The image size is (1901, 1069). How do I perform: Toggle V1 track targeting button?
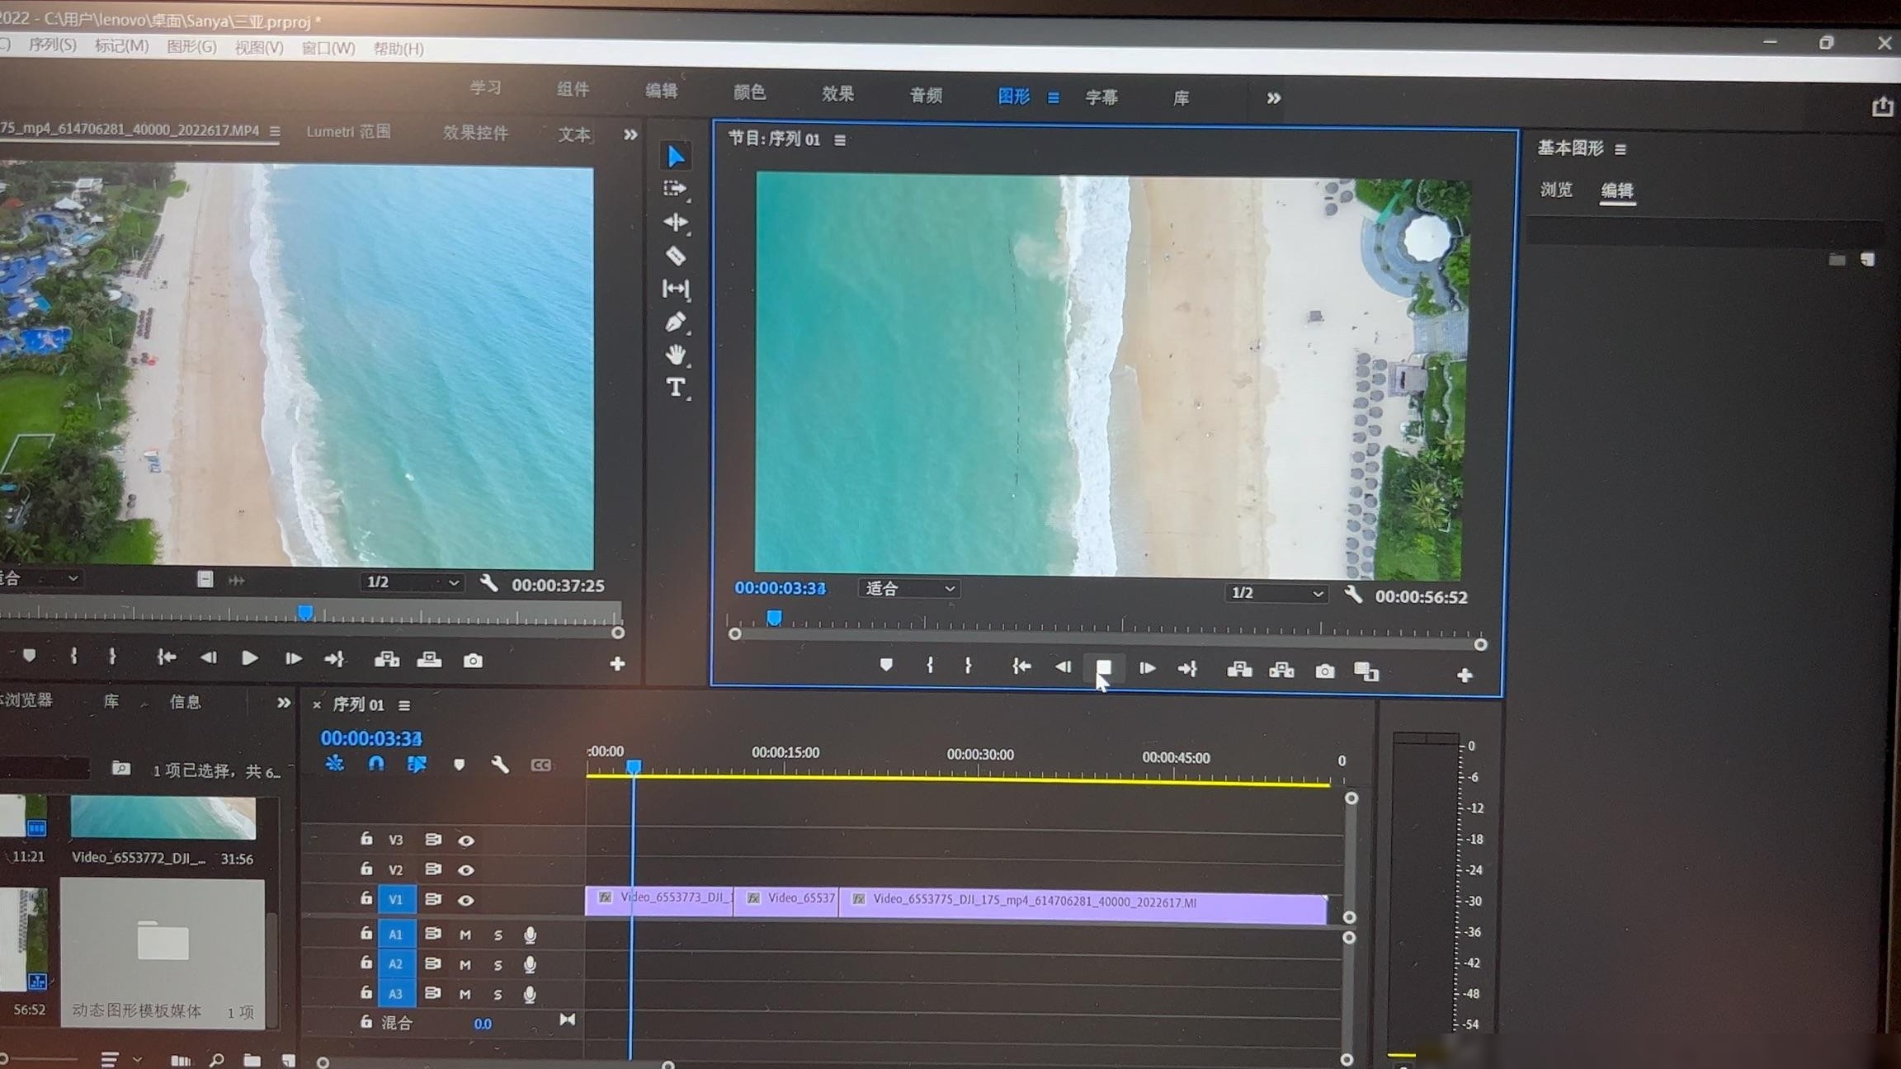[396, 900]
